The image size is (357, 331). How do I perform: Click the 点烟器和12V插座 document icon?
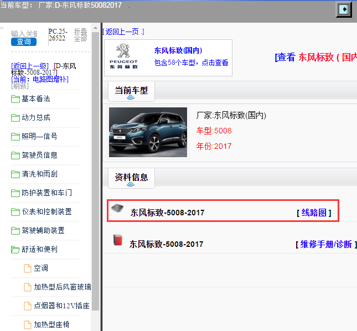[28, 306]
